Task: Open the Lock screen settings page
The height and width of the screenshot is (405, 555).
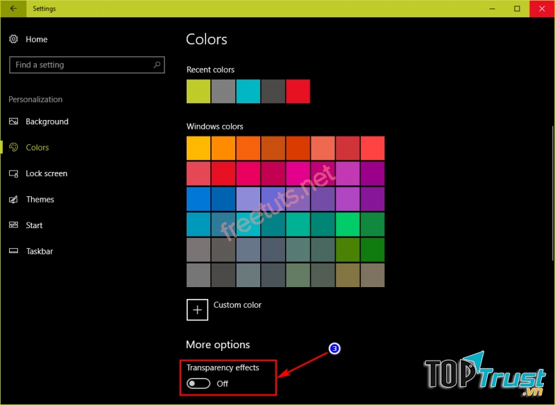Action: (46, 173)
